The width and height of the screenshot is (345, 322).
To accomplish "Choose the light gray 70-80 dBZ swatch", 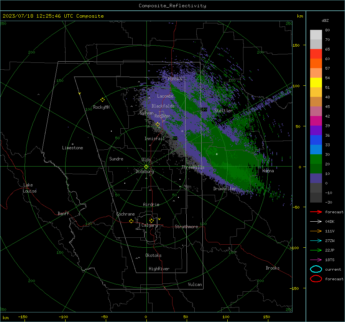I will point(316,35).
